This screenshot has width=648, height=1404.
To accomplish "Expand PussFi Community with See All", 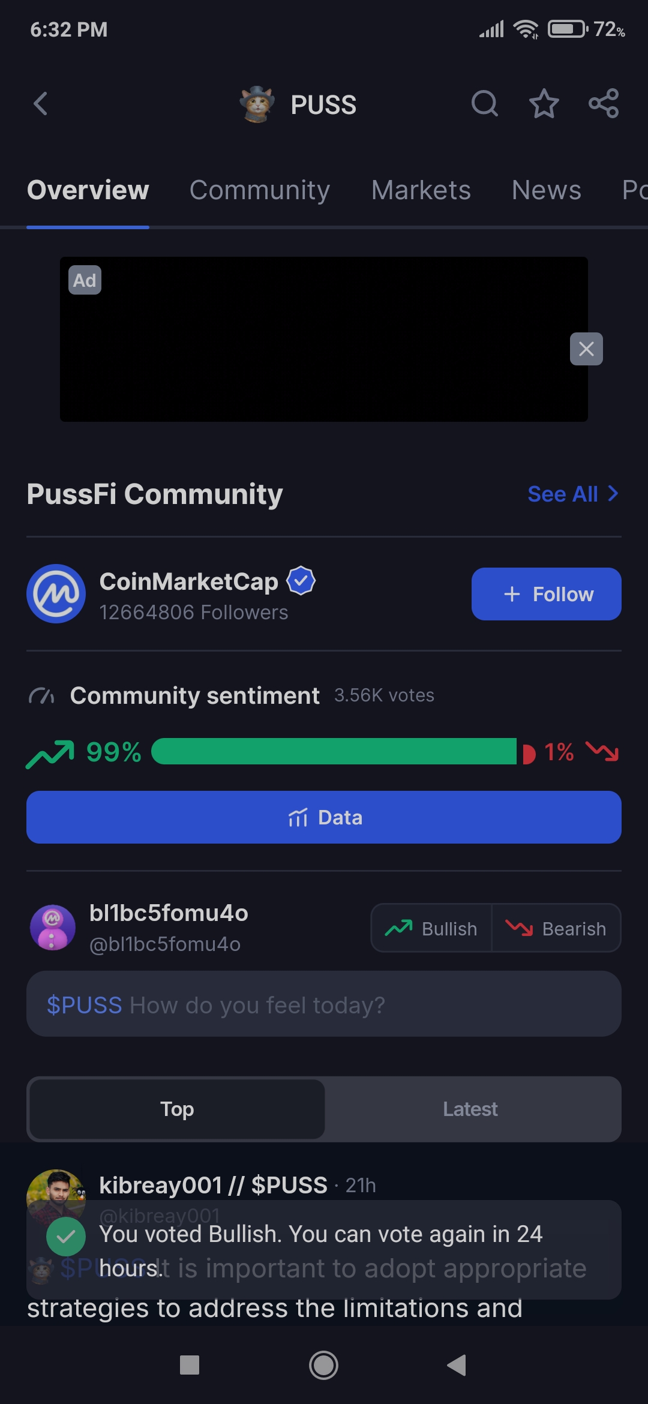I will click(x=573, y=494).
